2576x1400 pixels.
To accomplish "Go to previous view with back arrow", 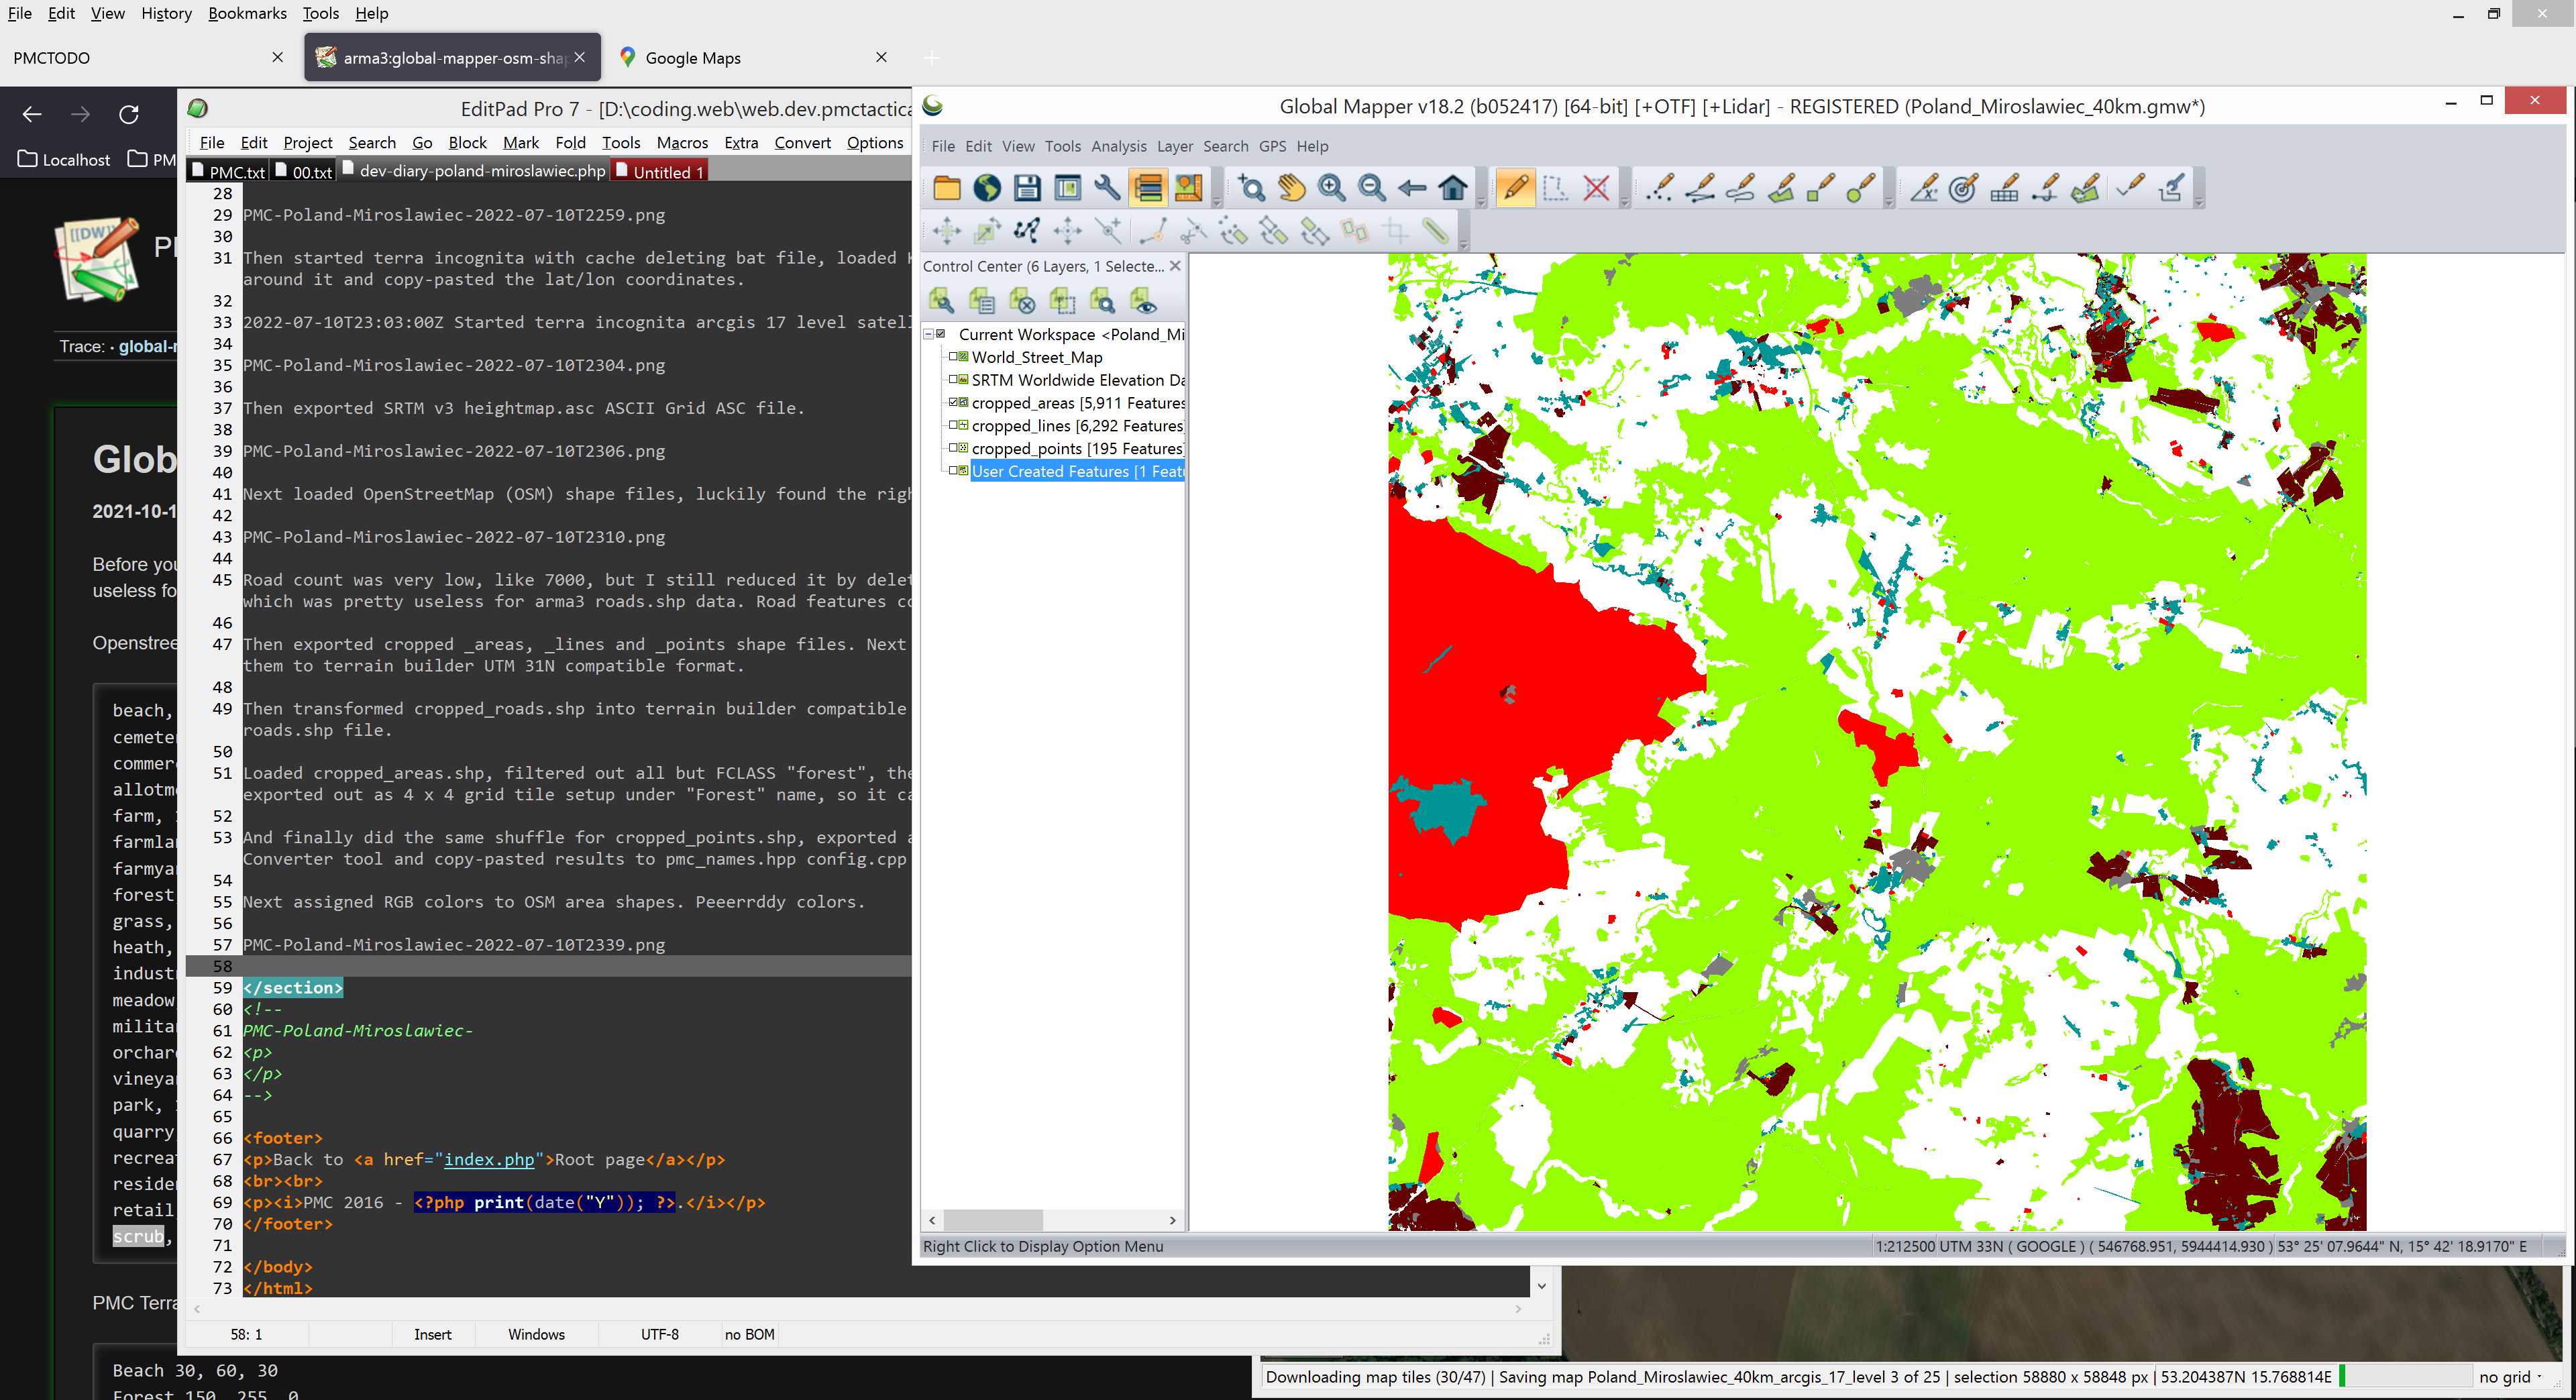I will pyautogui.click(x=1412, y=187).
